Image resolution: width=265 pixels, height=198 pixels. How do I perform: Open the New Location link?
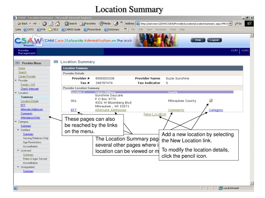pyautogui.click(x=155, y=114)
